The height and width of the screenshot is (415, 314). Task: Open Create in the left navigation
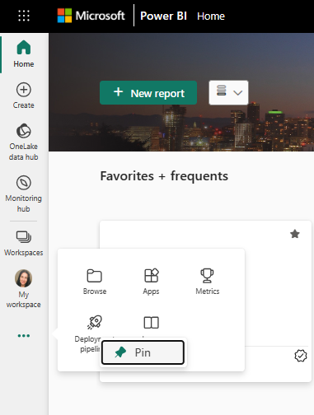[24, 96]
